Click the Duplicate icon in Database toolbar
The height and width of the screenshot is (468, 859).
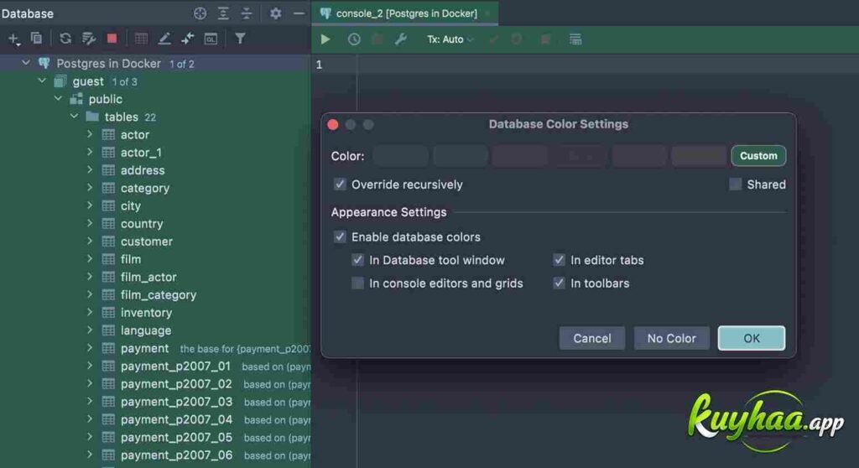[37, 39]
